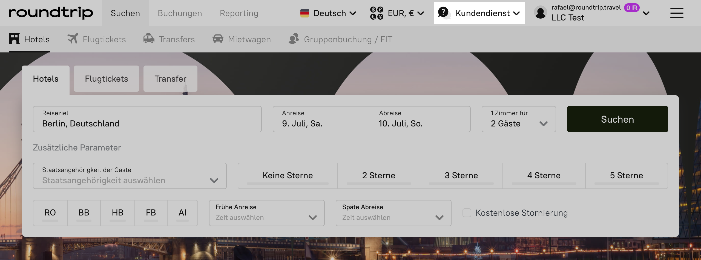Expand the EUR currency selector
Image resolution: width=701 pixels, height=260 pixels.
(x=397, y=13)
